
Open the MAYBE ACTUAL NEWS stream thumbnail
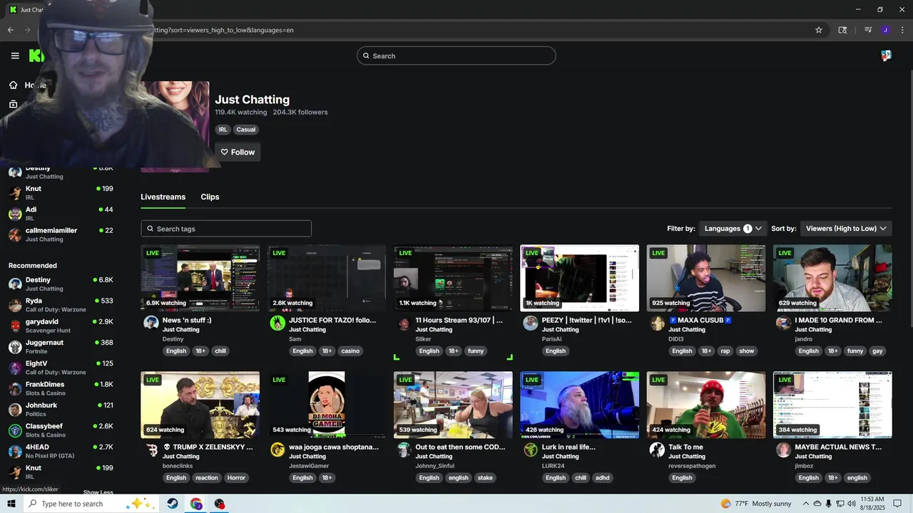pos(832,405)
